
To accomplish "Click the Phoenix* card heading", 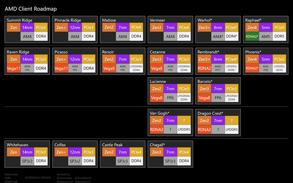I will coord(253,52).
